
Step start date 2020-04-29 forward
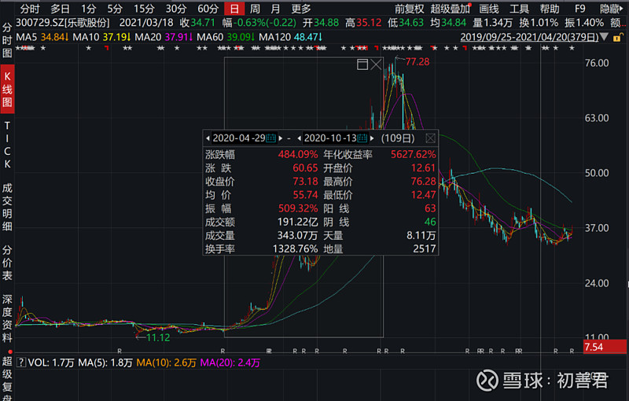(281, 138)
